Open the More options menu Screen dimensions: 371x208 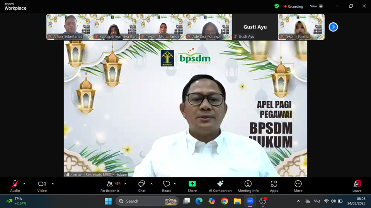point(298,186)
